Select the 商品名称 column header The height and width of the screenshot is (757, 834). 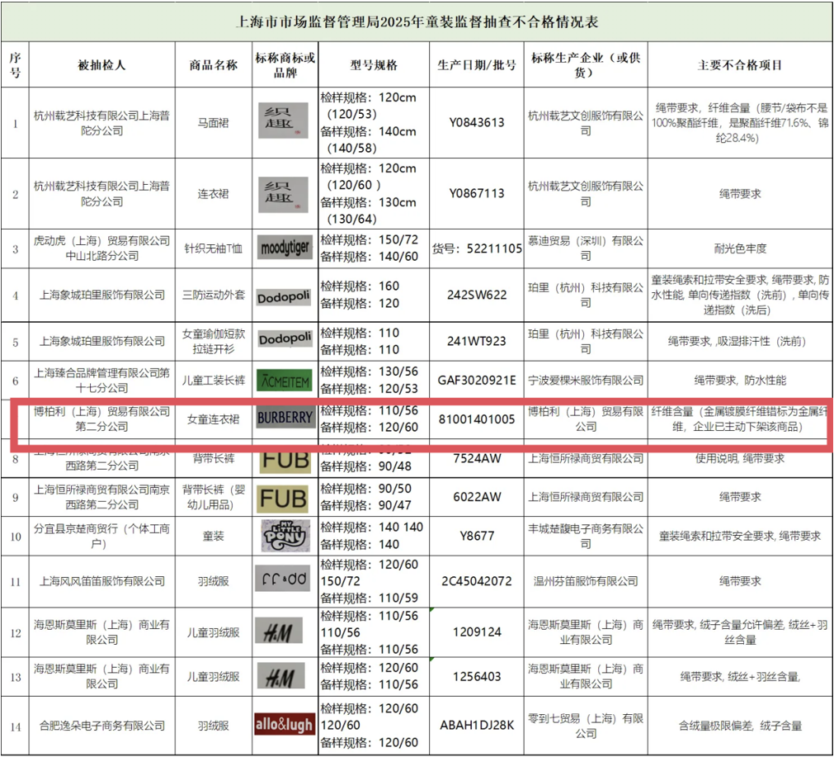click(214, 64)
